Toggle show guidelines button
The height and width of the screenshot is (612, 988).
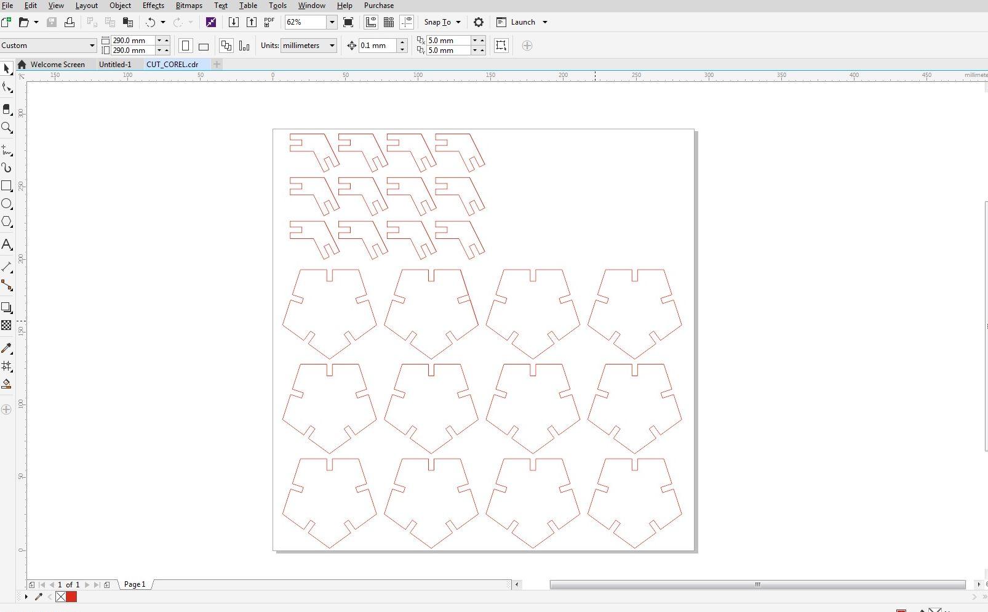407,22
